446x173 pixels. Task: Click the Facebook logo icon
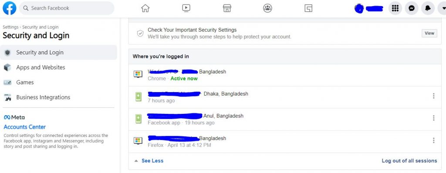coord(10,8)
